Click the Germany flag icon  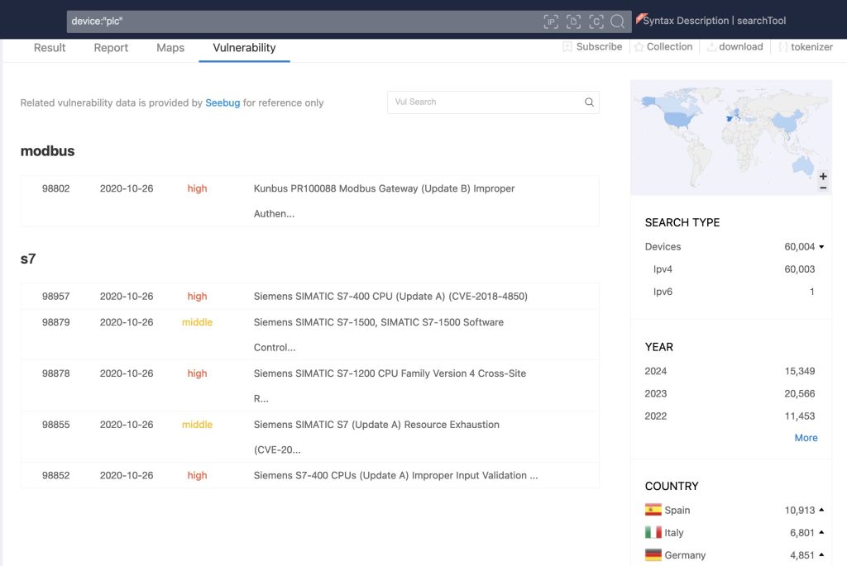pos(653,554)
